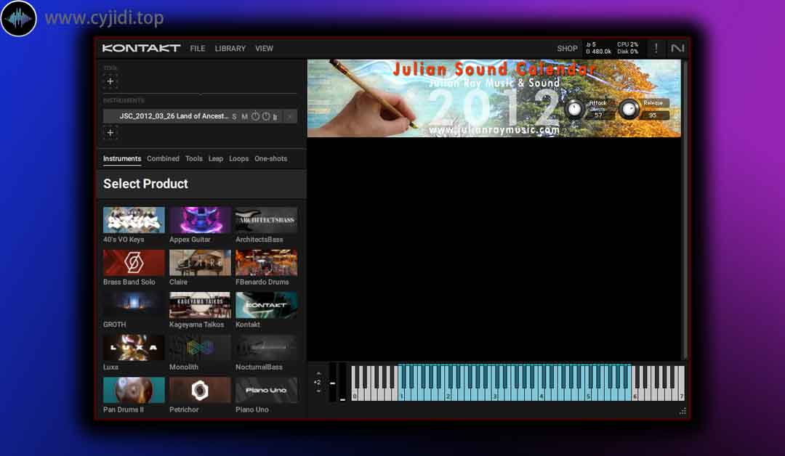Adjust the first small knob on the instrument row
Image resolution: width=785 pixels, height=456 pixels.
point(255,116)
